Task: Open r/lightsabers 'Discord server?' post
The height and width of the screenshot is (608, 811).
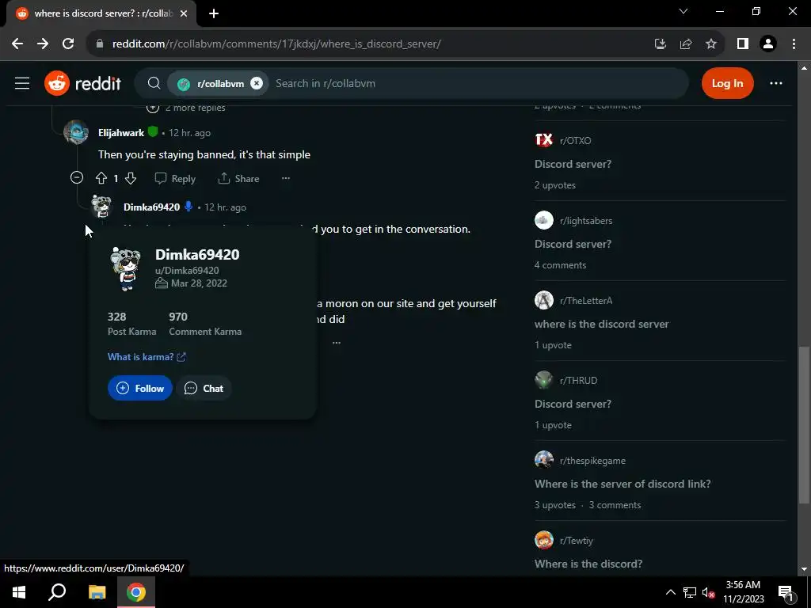Action: click(573, 244)
